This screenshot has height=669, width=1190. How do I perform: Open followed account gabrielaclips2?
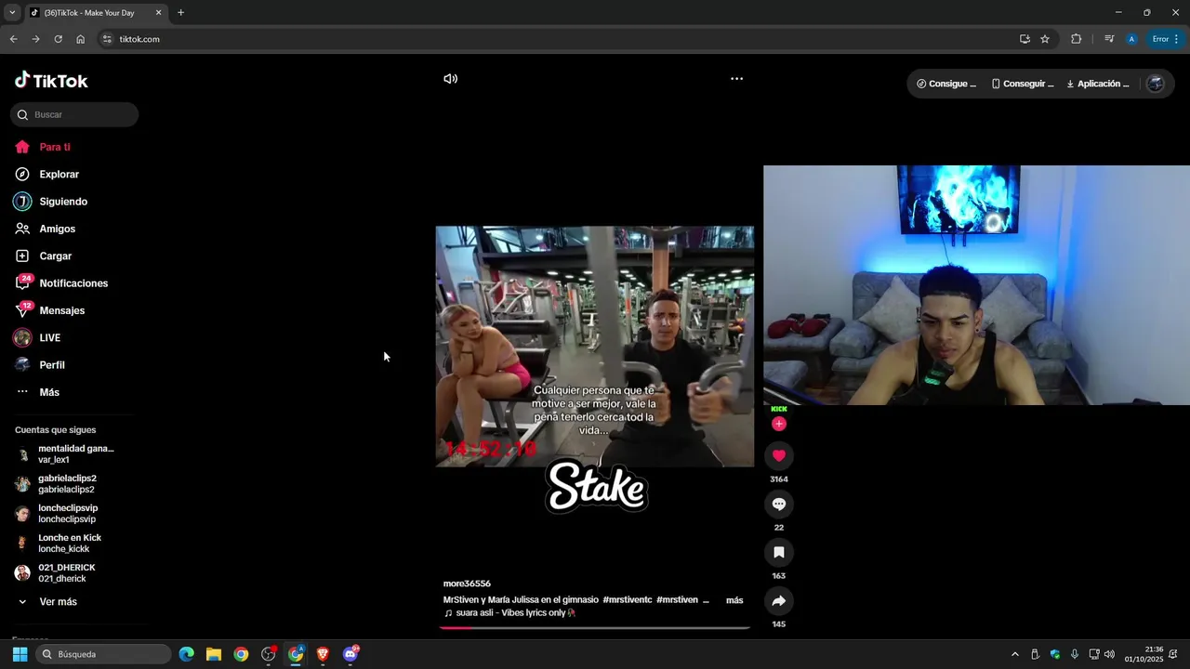coord(65,484)
